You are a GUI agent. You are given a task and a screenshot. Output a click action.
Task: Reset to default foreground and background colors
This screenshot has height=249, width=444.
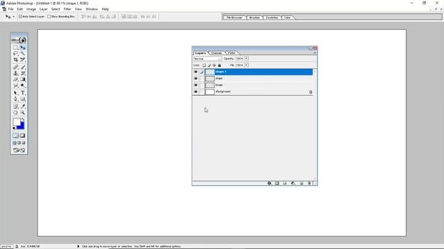pos(14,128)
